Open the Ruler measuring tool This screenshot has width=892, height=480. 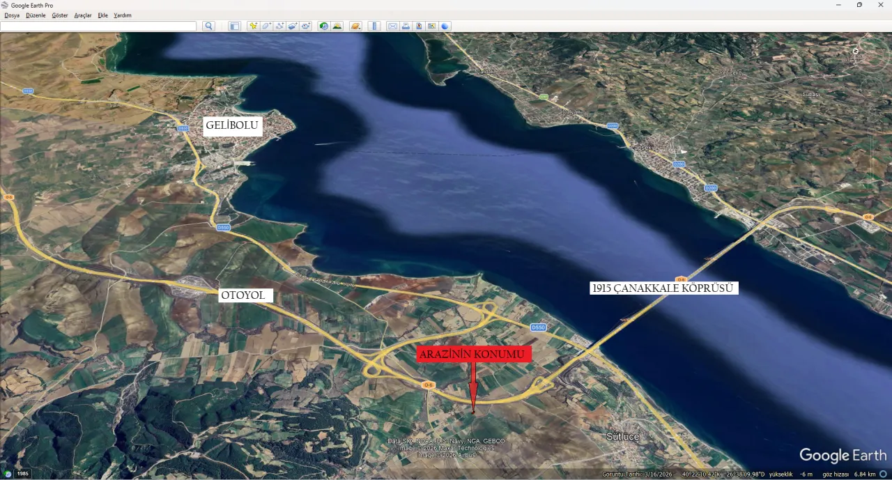click(x=374, y=26)
